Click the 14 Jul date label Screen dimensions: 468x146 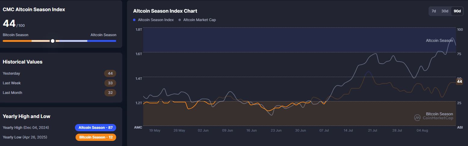pos(348,131)
